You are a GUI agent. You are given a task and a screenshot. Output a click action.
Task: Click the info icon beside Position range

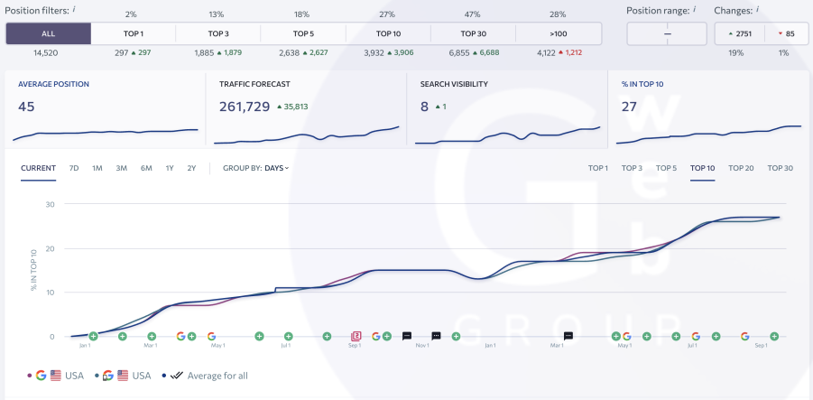pyautogui.click(x=698, y=9)
